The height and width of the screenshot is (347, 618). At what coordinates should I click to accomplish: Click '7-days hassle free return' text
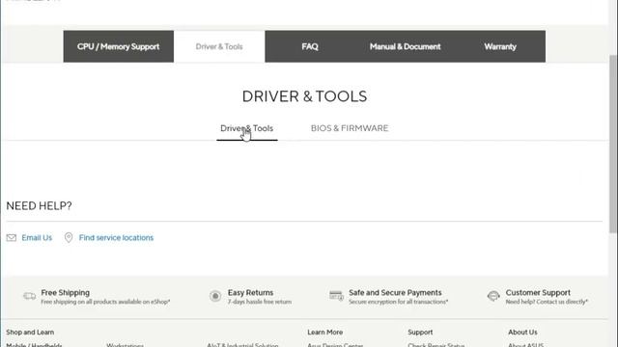(260, 302)
